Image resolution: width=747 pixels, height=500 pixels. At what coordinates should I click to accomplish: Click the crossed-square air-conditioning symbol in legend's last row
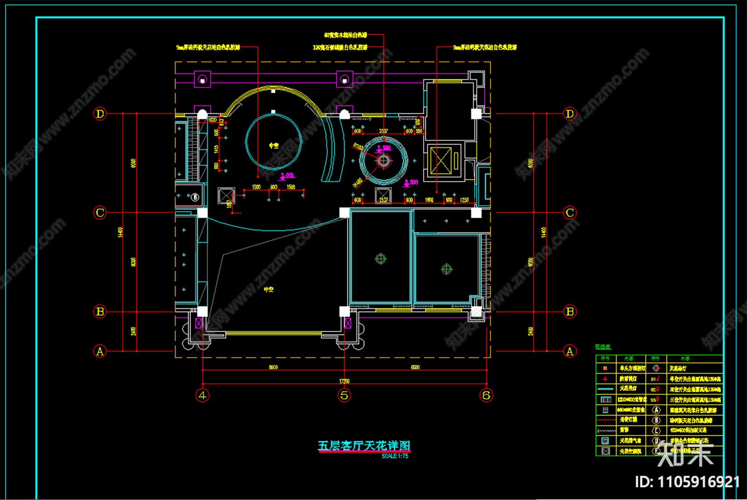tap(606, 451)
